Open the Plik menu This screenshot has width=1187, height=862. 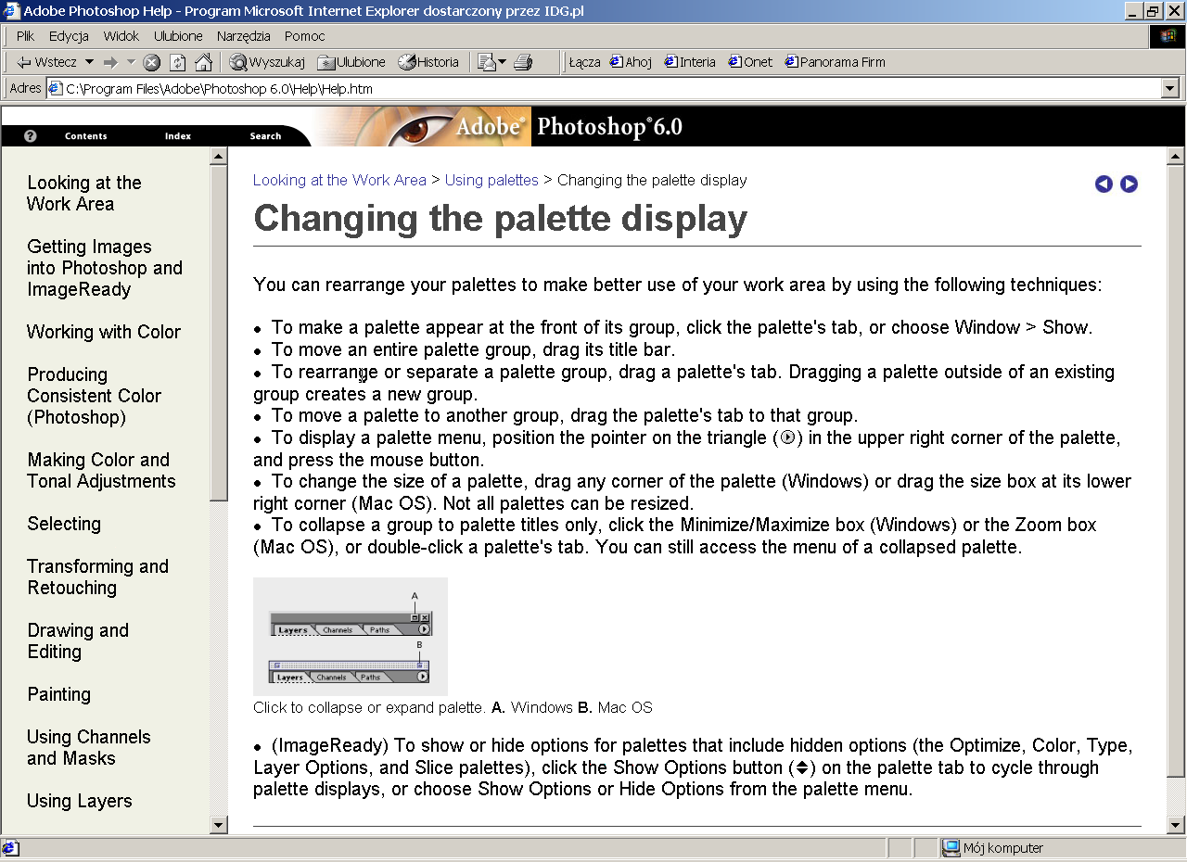point(26,36)
